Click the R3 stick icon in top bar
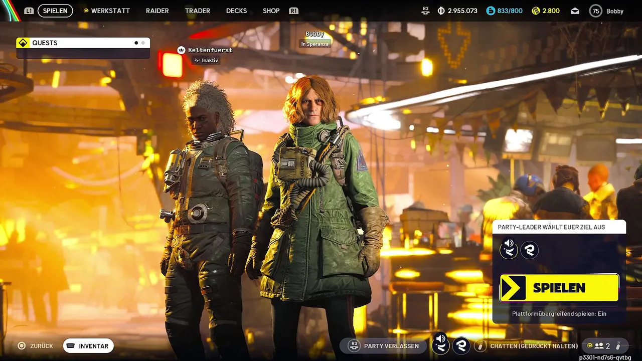Viewport: 642px width, 361px height. point(425,11)
